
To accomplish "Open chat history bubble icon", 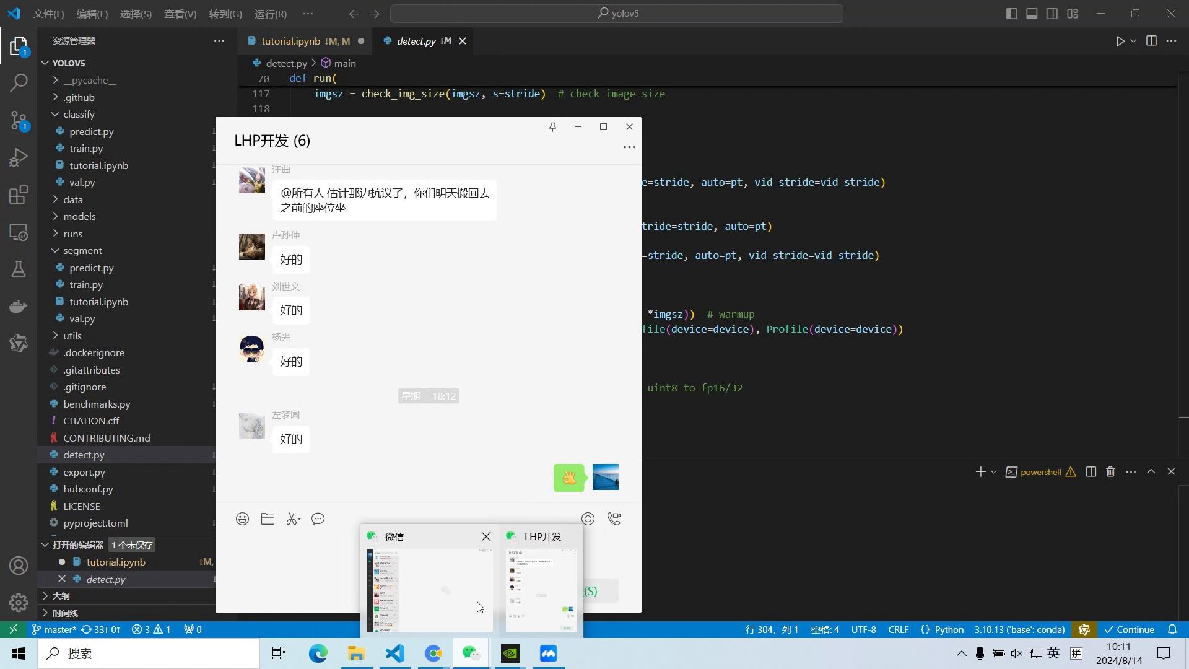I will point(318,519).
